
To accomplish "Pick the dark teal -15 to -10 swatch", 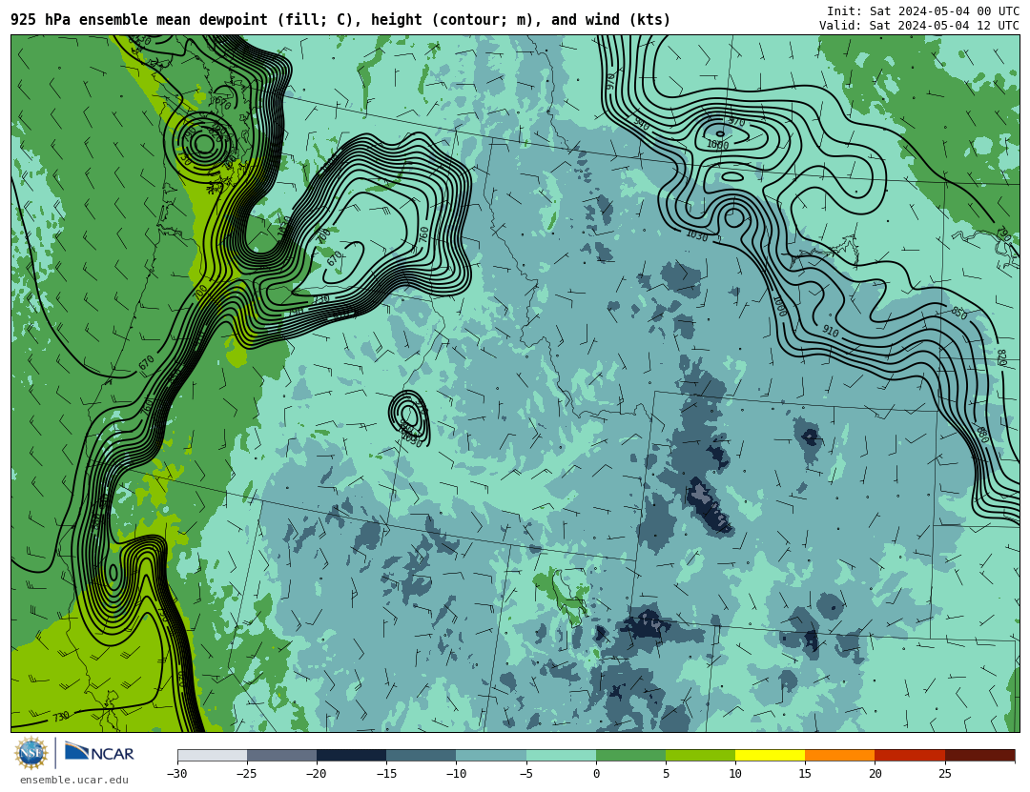I will (x=422, y=755).
